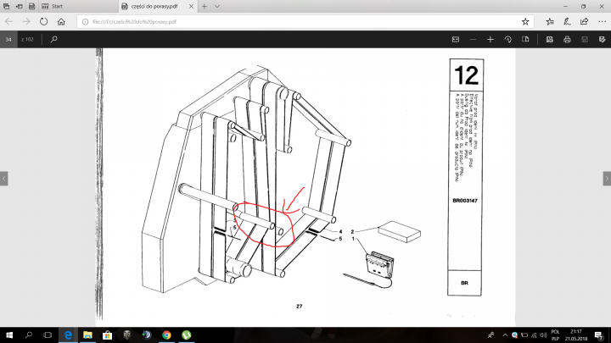Image resolution: width=611 pixels, height=343 pixels.
Task: Expand the tab preview chevron
Action: pos(219,5)
